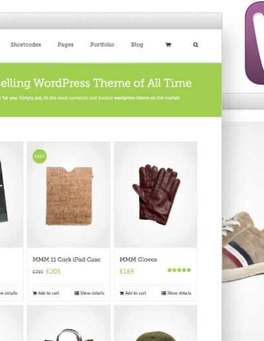
Task: Click cart icon under MMM Gloves
Action: click(121, 293)
